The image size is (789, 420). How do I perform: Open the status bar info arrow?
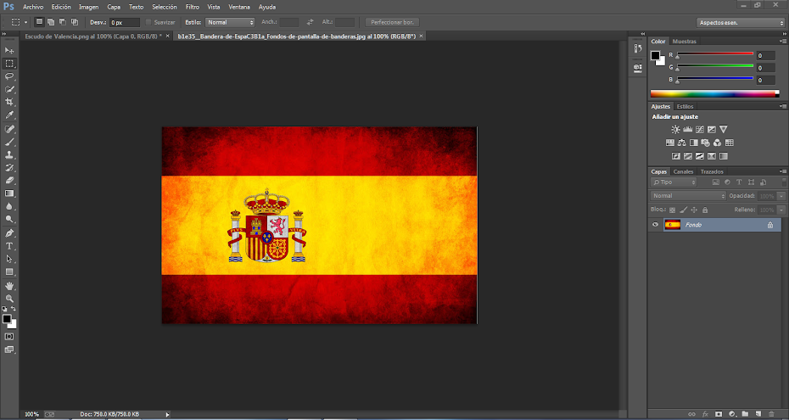(168, 414)
